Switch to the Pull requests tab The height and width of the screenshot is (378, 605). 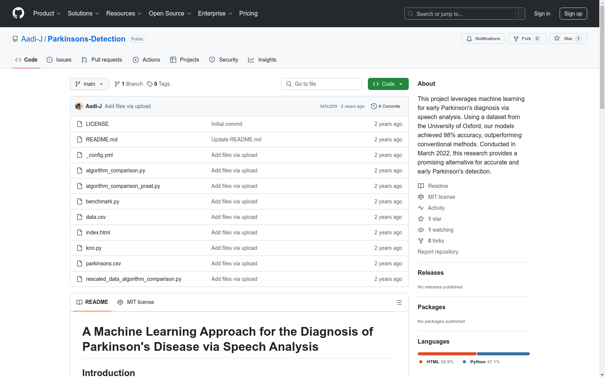pos(101,60)
